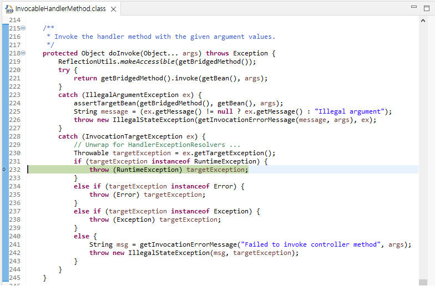Click line number 241 in the gutter
The height and width of the screenshot is (286, 435).
pyautogui.click(x=14, y=244)
